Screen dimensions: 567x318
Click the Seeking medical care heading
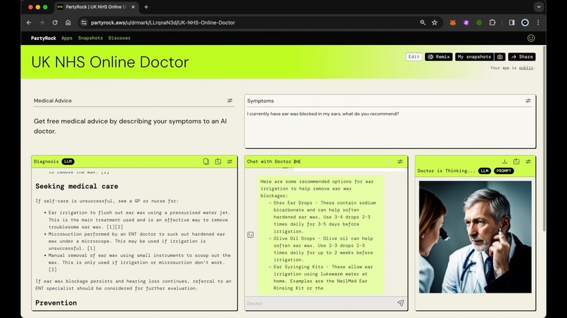tap(77, 186)
